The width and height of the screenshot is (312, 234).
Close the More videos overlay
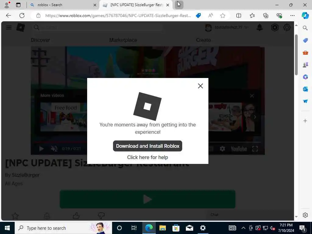coord(252,96)
